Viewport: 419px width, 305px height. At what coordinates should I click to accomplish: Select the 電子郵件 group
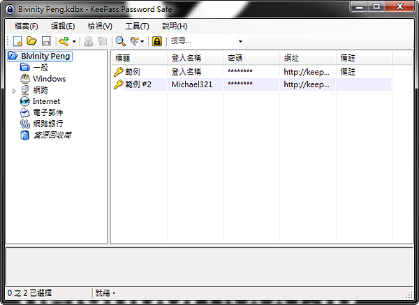pos(48,112)
